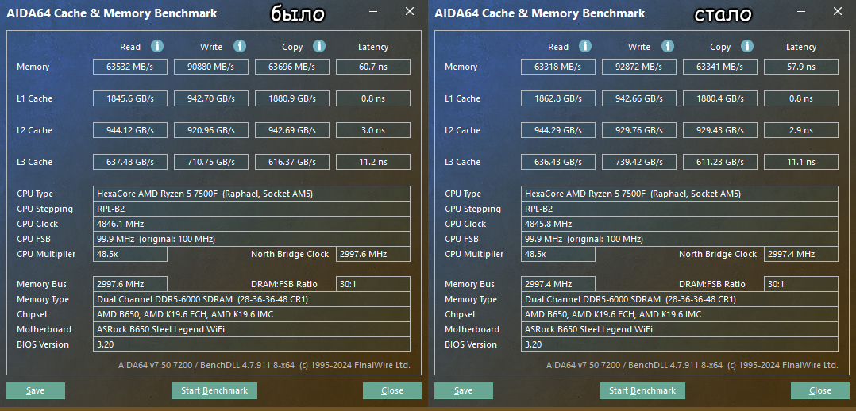Select L3 Cache copy 611.23 GB/s

pyautogui.click(x=720, y=162)
